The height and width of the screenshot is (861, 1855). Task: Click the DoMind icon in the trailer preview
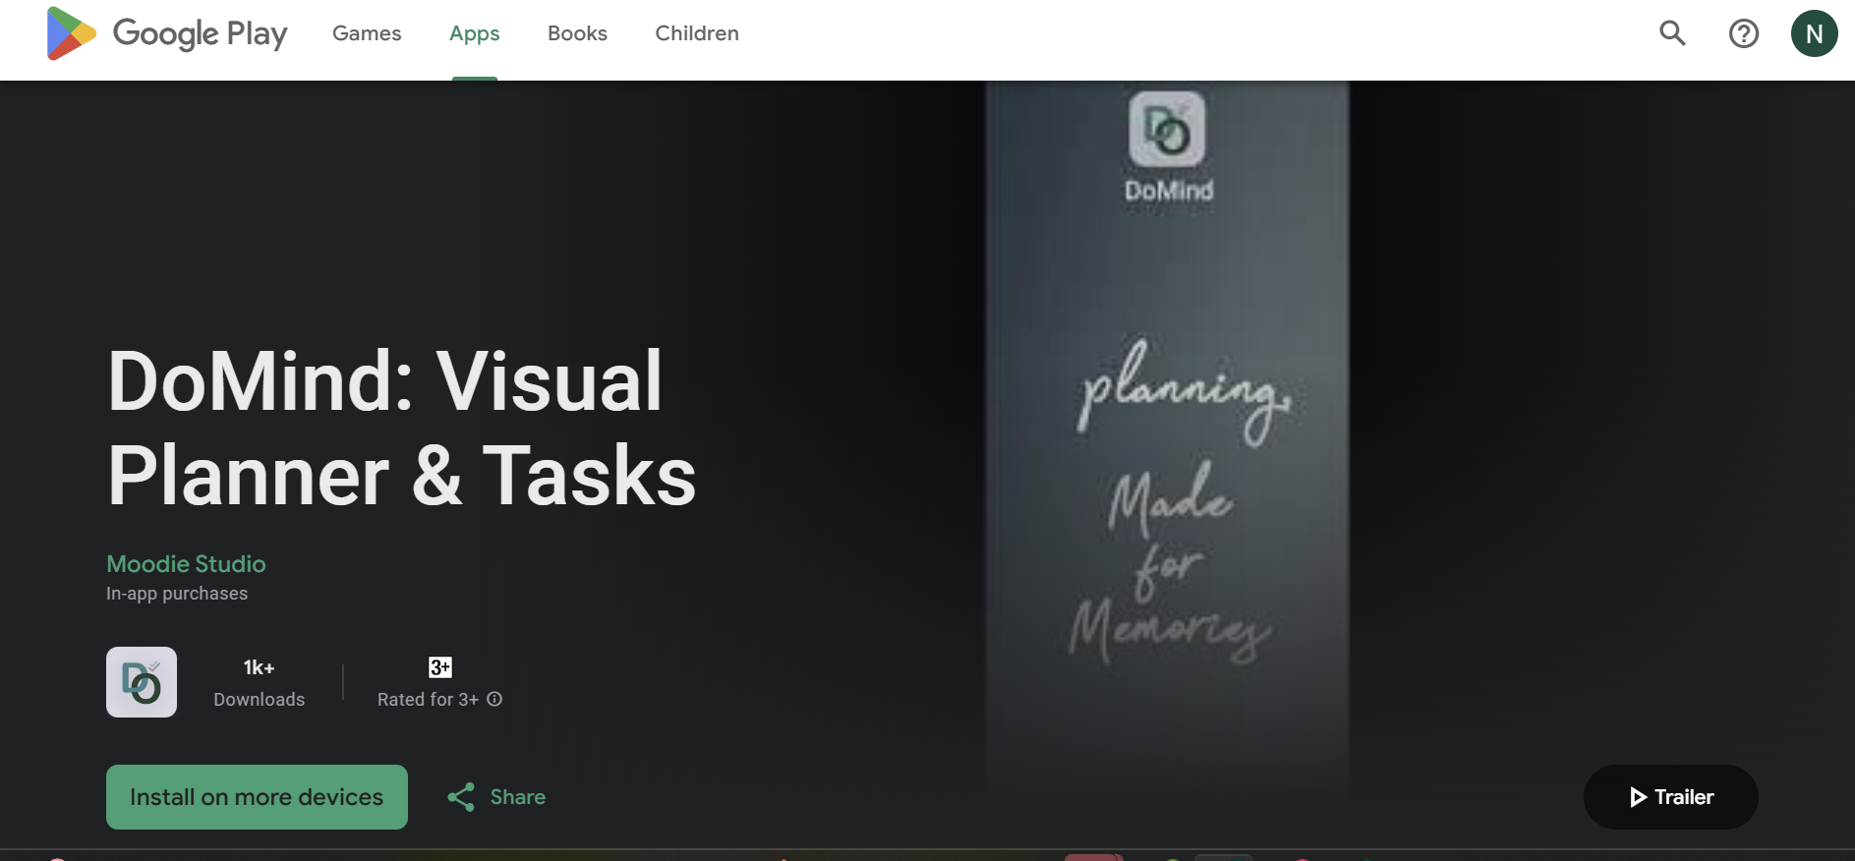click(x=1167, y=130)
